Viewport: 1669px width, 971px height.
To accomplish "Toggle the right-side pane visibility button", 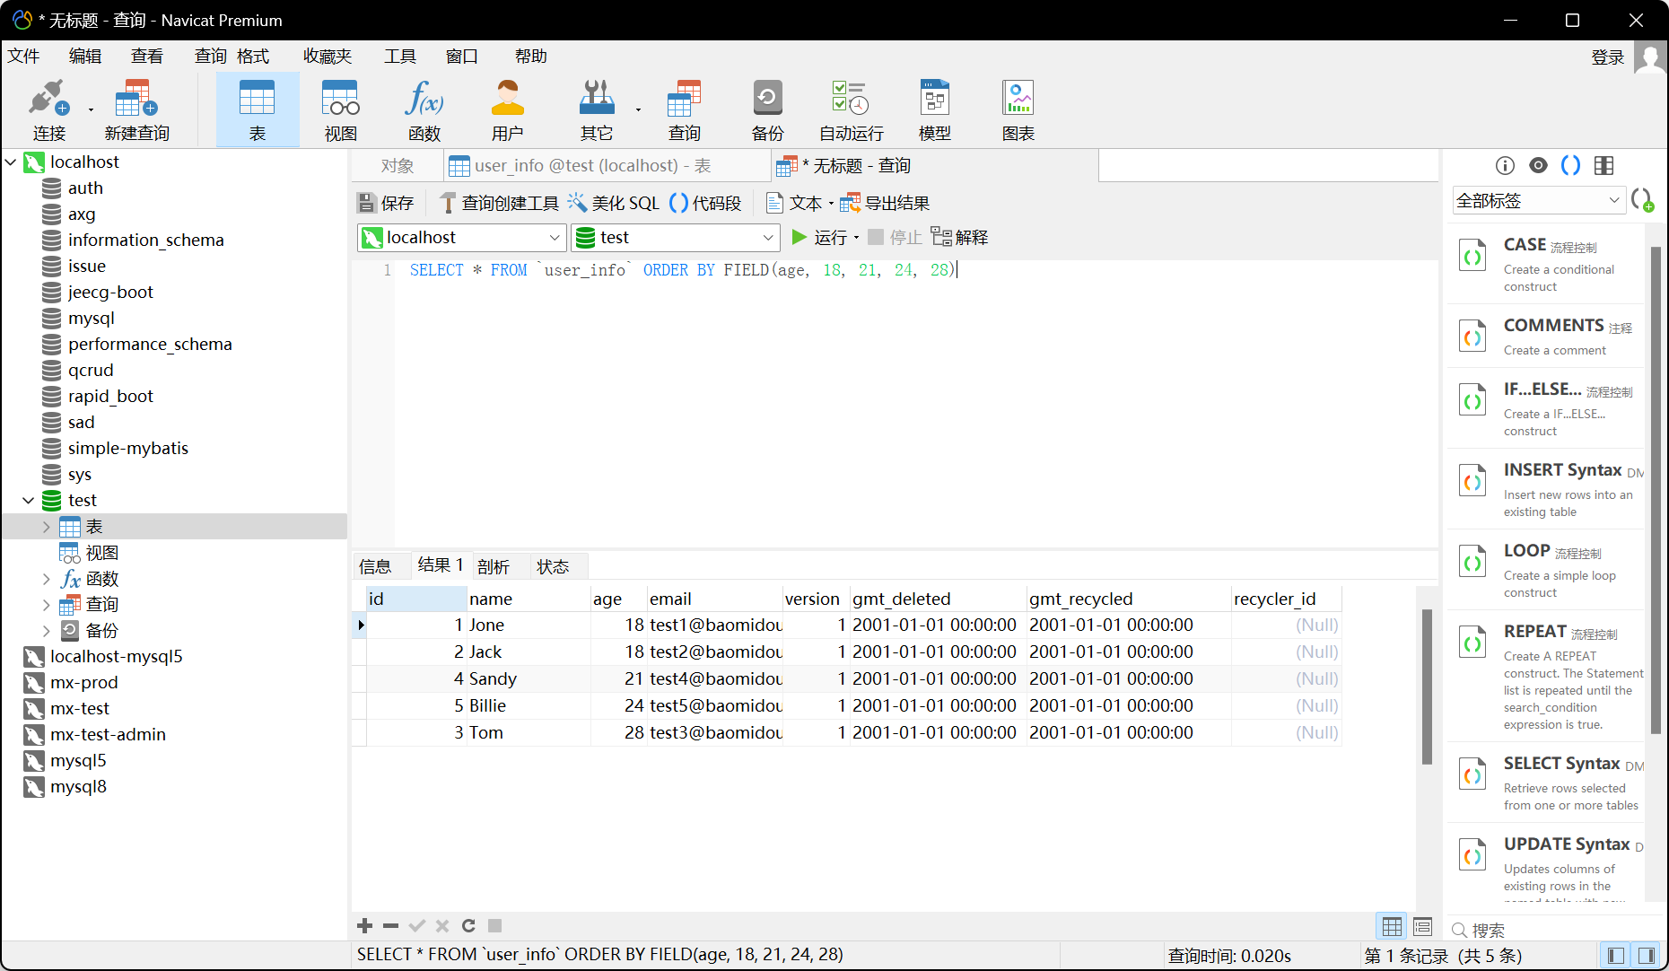I will click(x=1647, y=956).
